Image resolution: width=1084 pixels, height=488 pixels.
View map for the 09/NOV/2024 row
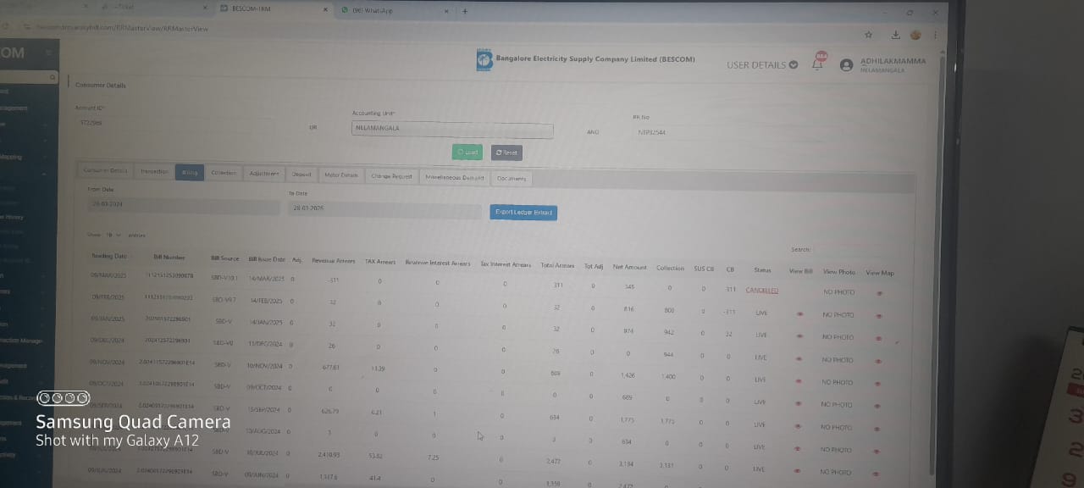879,382
